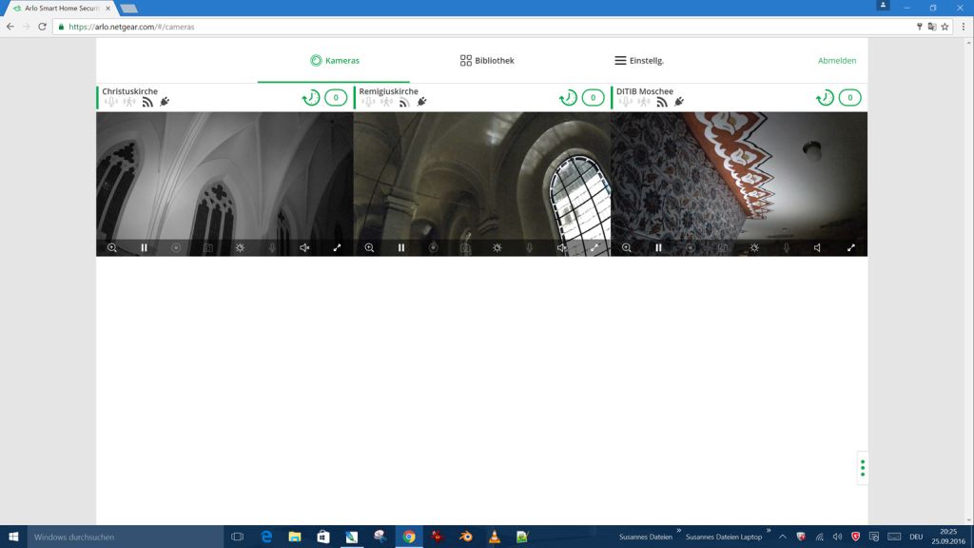Viewport: 974px width, 548px height.
Task: Open recording history for Christuskirche camera
Action: [x=310, y=97]
